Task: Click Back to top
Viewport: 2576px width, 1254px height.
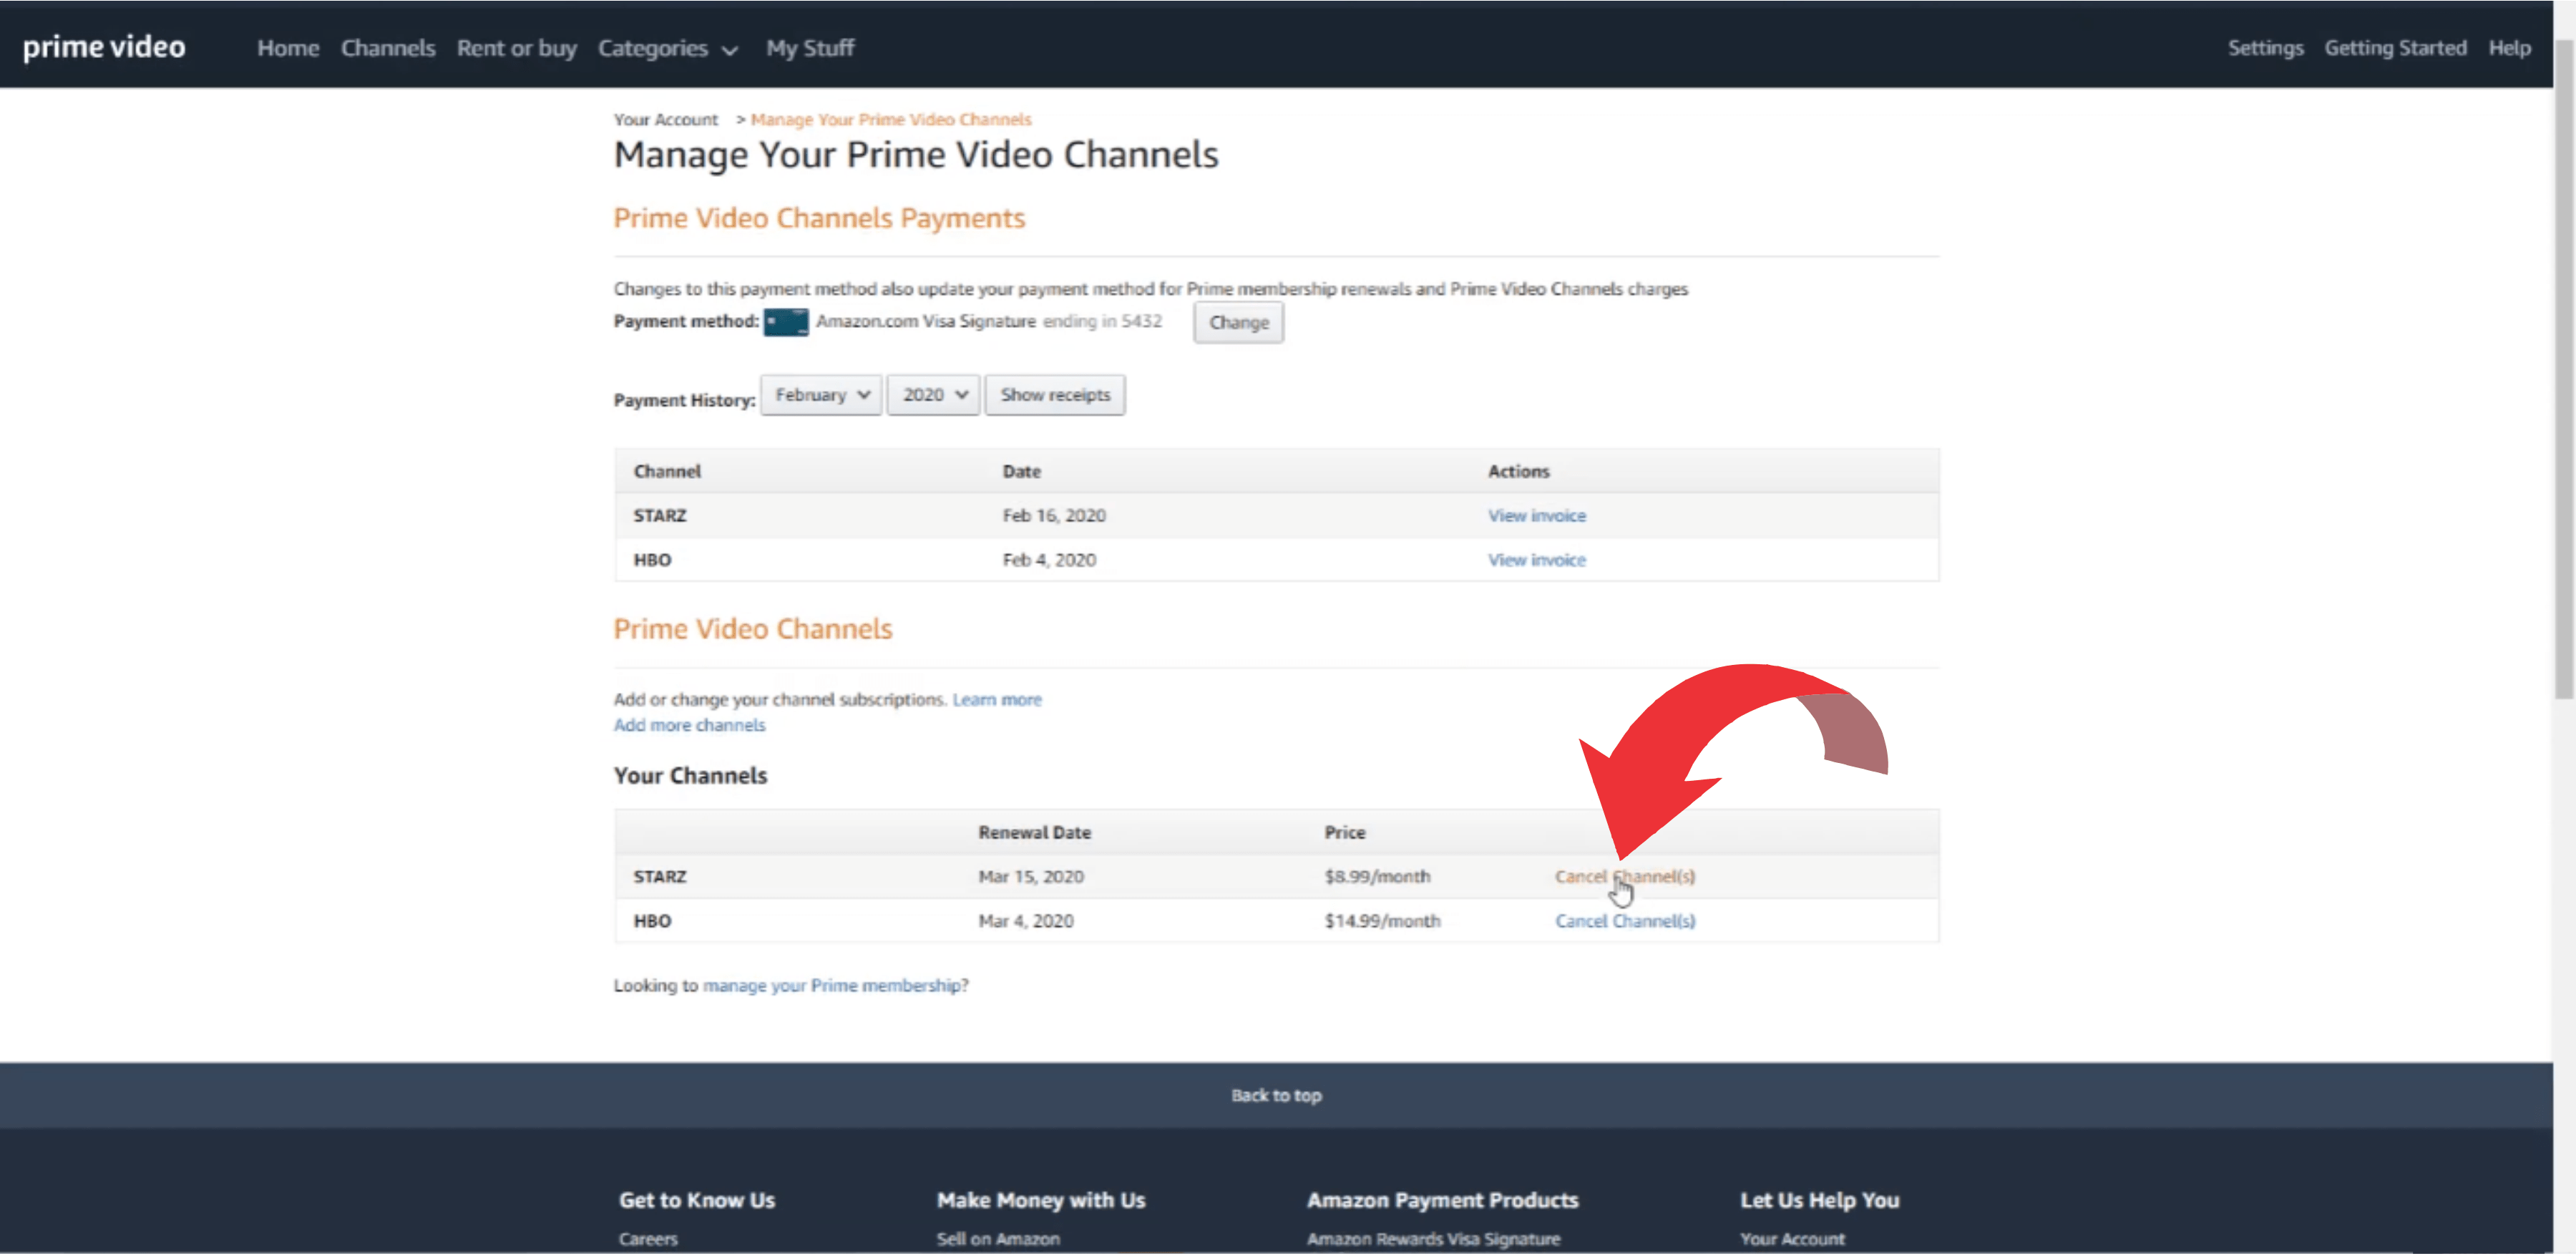Action: point(1276,1095)
